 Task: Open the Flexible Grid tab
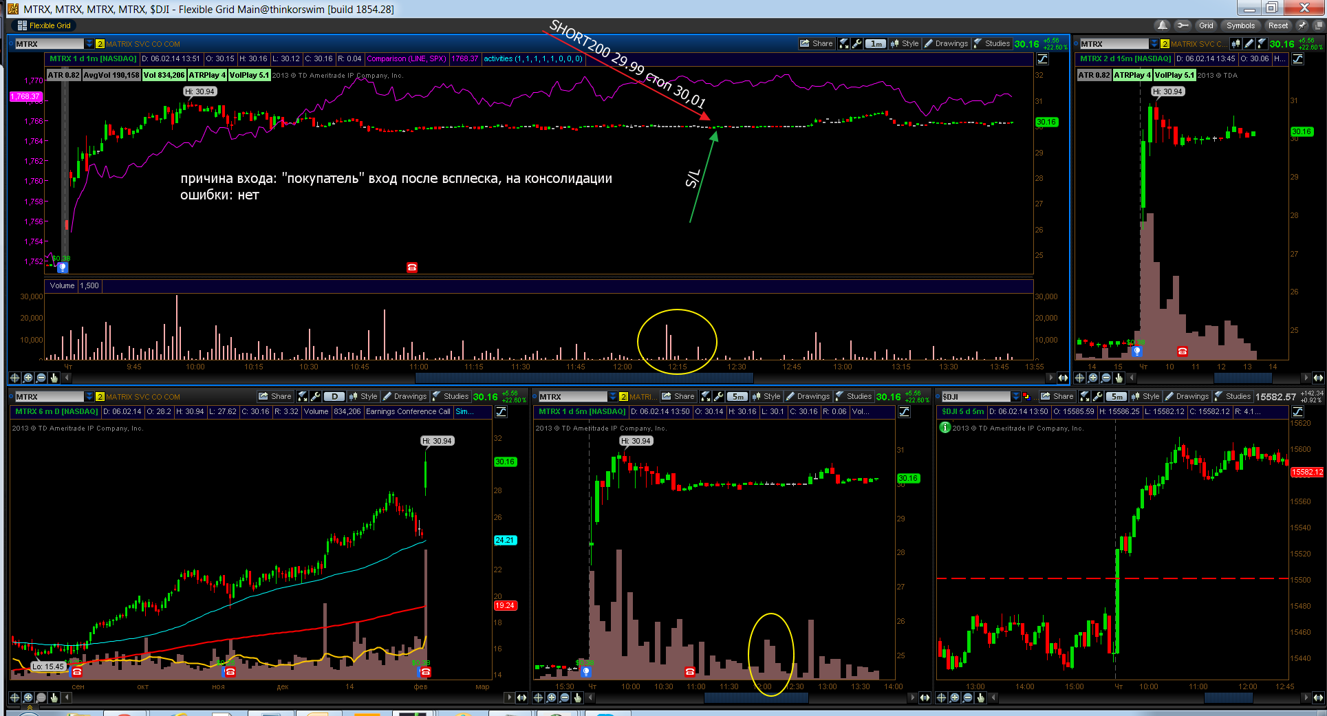(x=44, y=25)
